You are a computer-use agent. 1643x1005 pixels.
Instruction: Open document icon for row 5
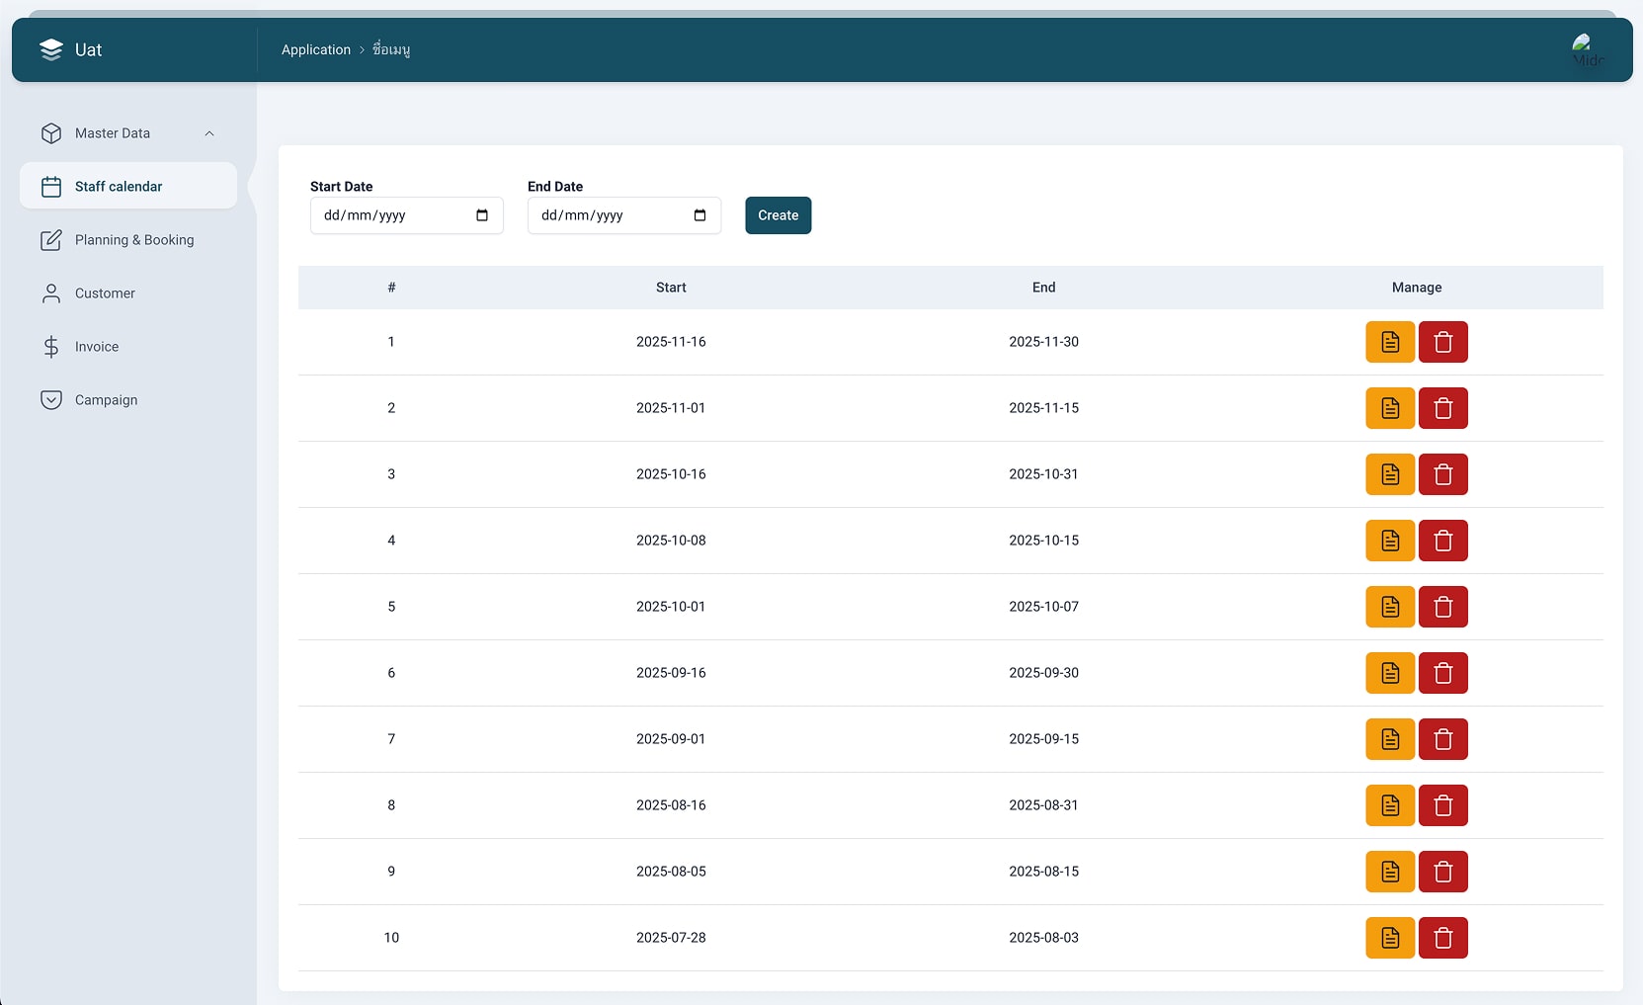coord(1390,607)
